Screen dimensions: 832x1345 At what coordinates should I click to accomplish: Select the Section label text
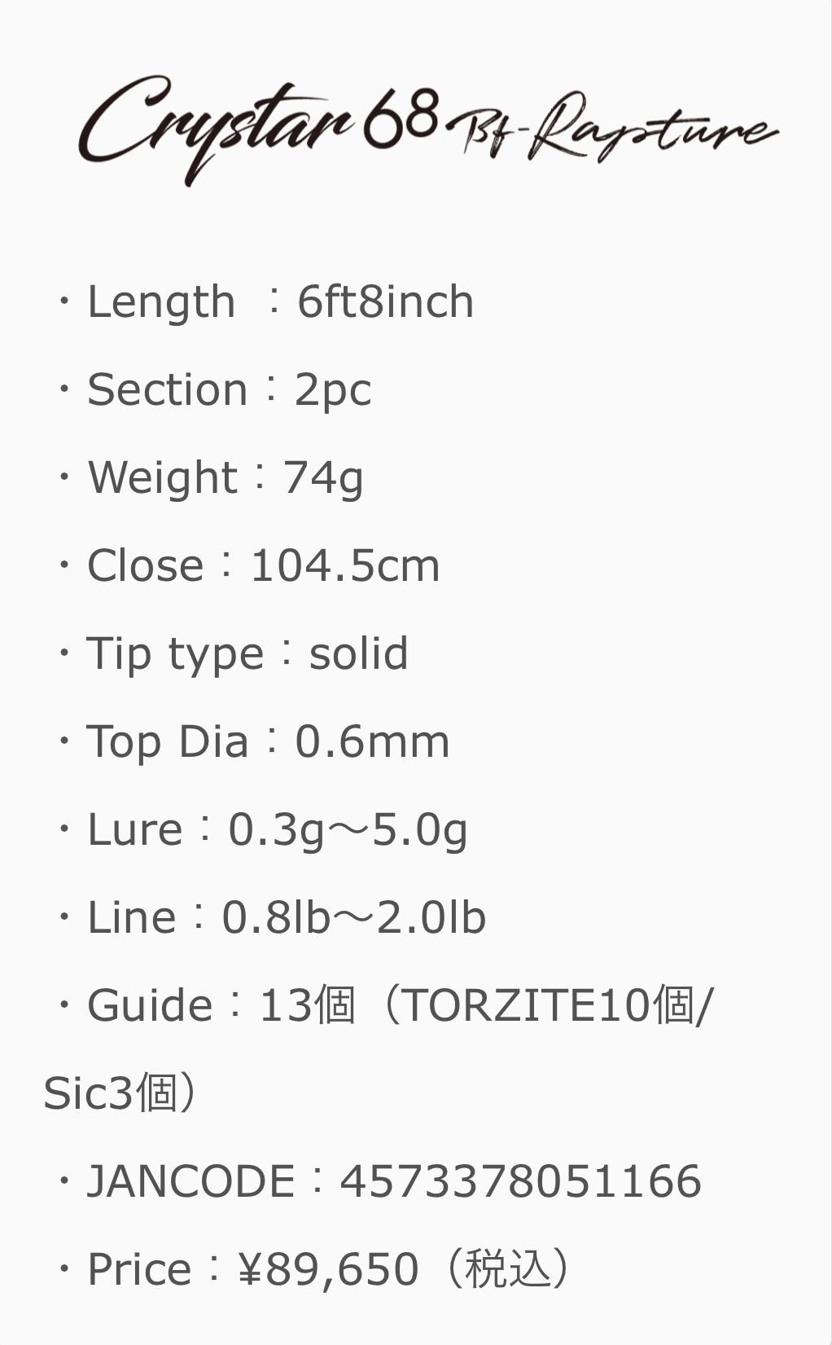click(167, 390)
